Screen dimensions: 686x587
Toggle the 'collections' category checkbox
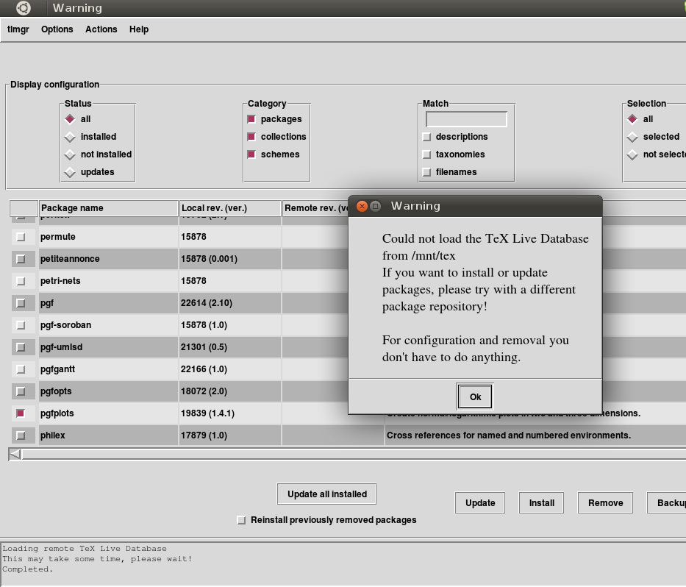(x=251, y=137)
